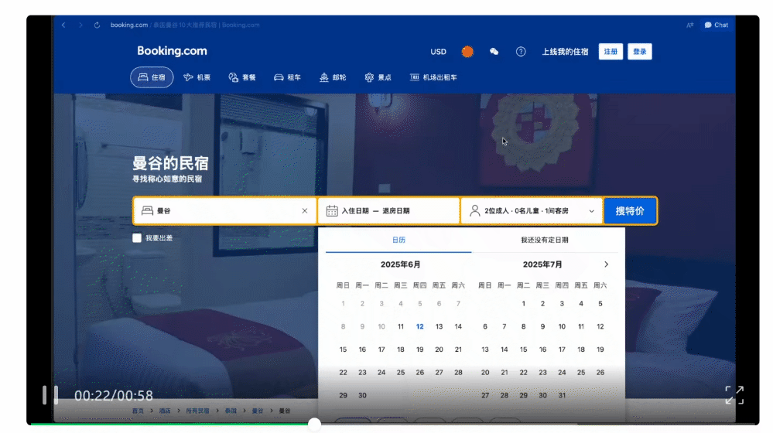Click 入住日期 check-in date field
773x433 pixels.
[x=355, y=211]
